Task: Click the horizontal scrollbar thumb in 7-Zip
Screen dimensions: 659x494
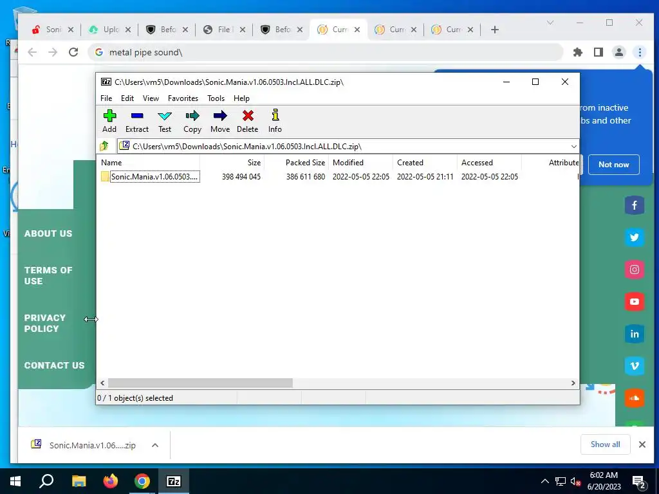Action: (201, 383)
